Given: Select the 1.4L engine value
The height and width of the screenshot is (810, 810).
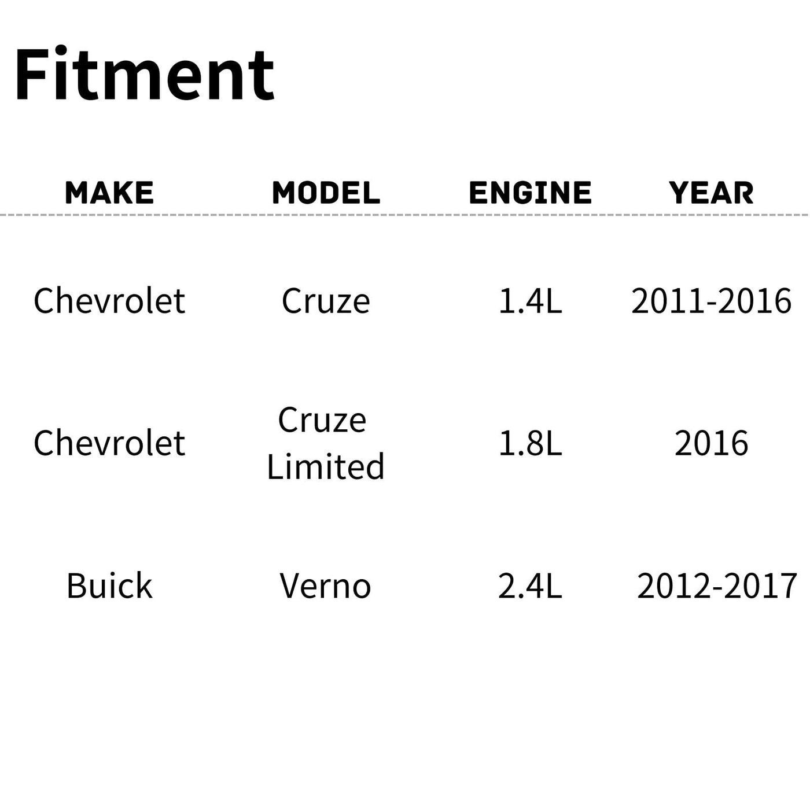Looking at the screenshot, I should 530,301.
